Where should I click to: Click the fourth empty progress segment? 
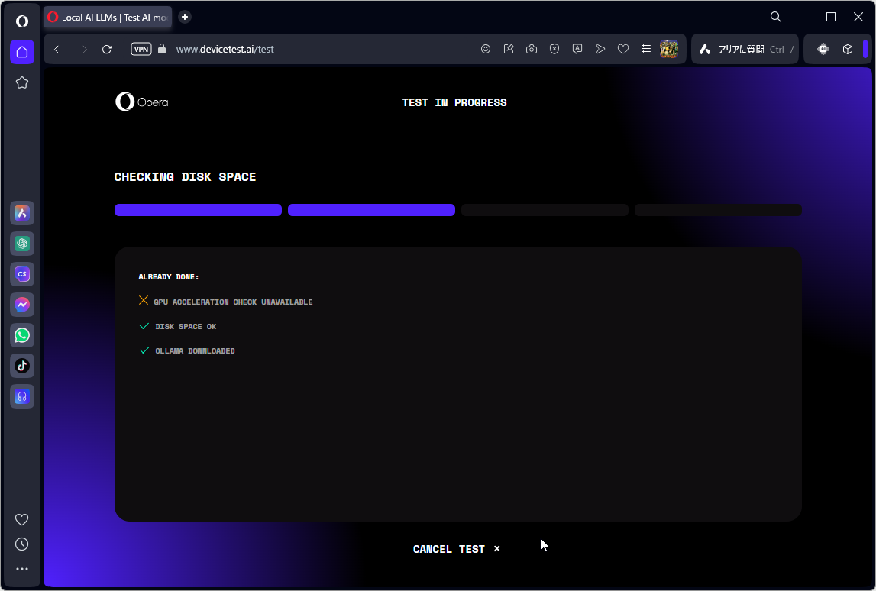click(718, 210)
